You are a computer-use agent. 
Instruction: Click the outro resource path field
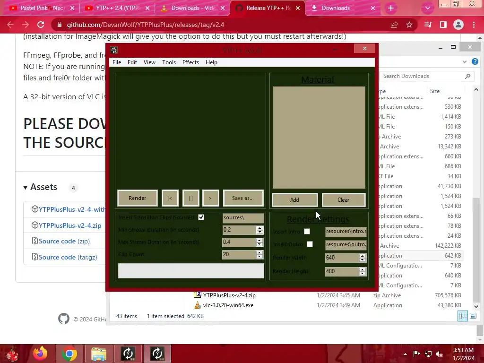(x=346, y=244)
